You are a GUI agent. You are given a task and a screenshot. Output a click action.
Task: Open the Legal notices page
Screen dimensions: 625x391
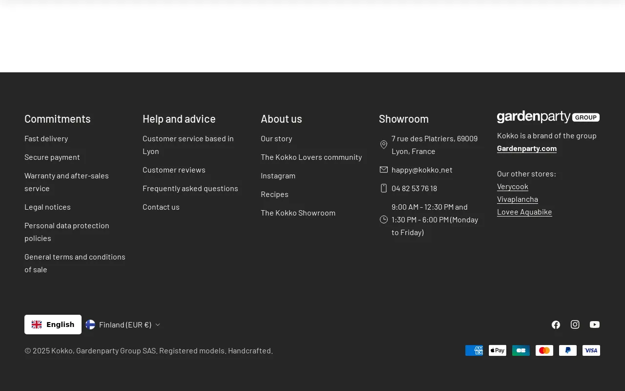pyautogui.click(x=47, y=207)
